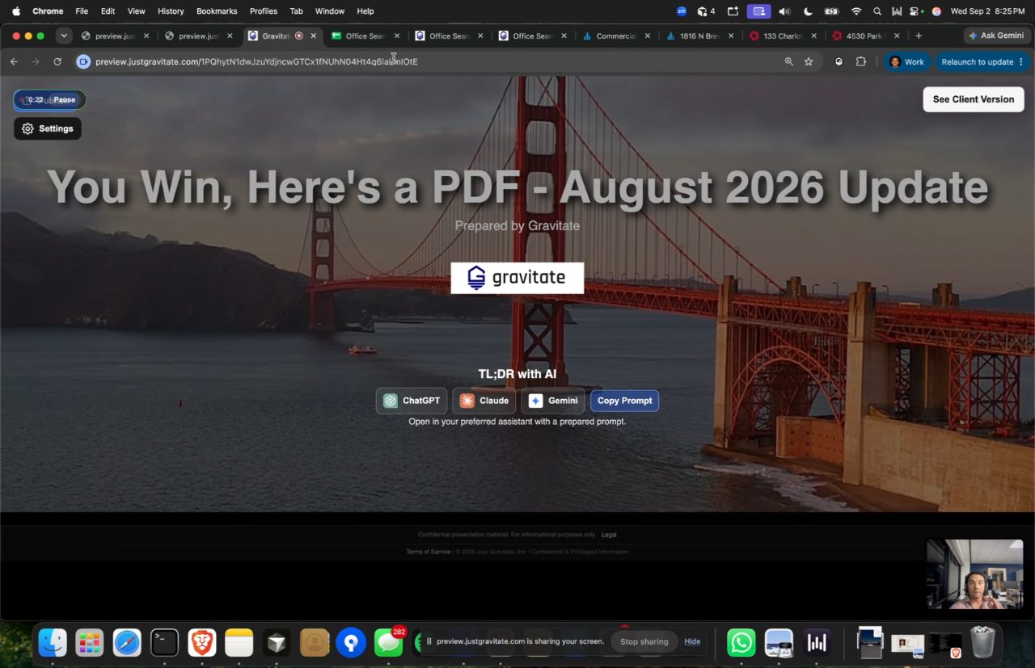This screenshot has width=1035, height=668.
Task: Open the Profiles menu
Action: pos(264,11)
